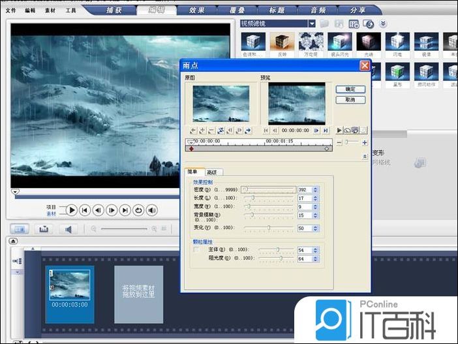Open the Audio view speaker icon
458x344 pixels.
pyautogui.click(x=68, y=229)
